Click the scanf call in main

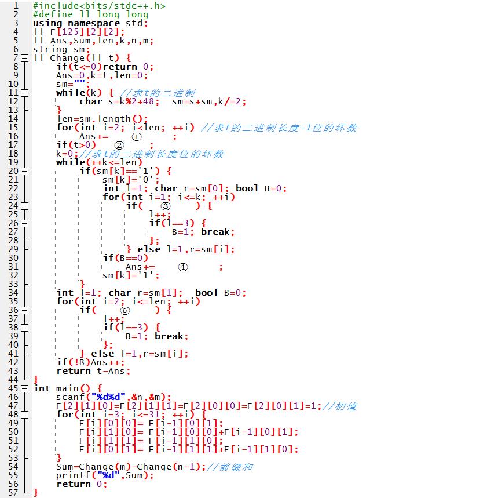pos(113,397)
